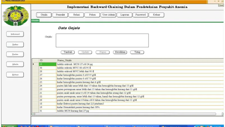Click the scrollbar right arrow
This screenshot has width=225, height=127.
coord(223,114)
